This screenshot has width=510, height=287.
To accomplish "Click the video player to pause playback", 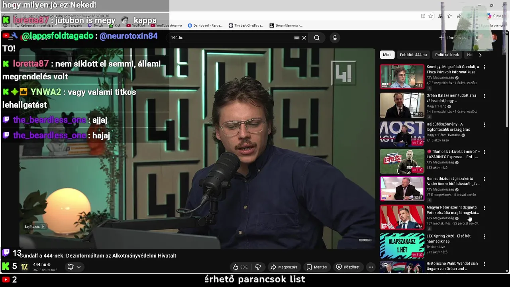I will tap(197, 149).
